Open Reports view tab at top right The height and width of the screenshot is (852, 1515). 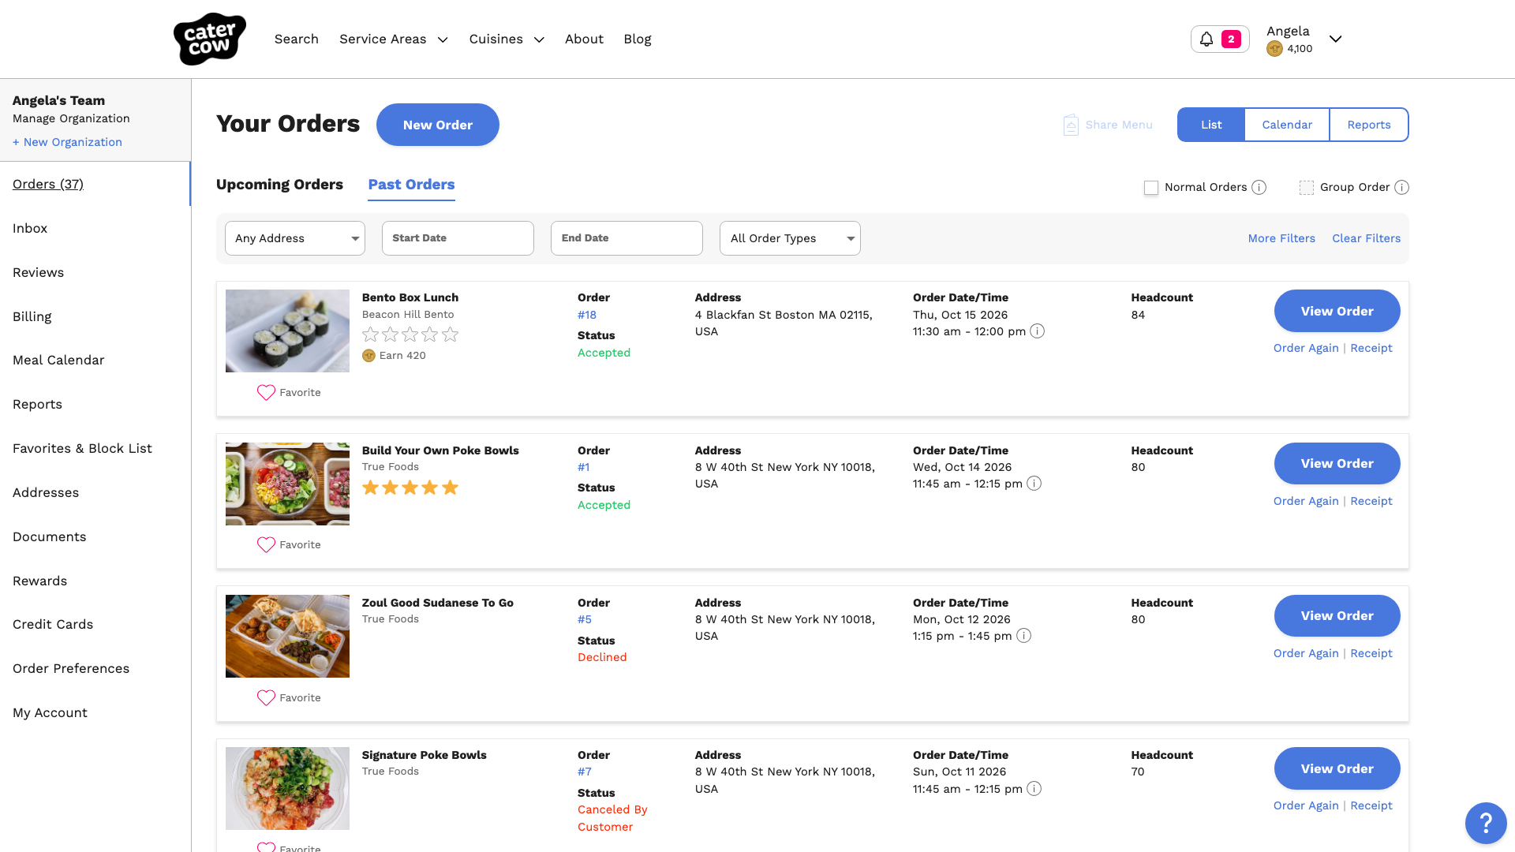coord(1369,125)
